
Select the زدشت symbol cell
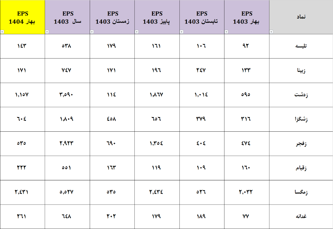pyautogui.click(x=301, y=94)
